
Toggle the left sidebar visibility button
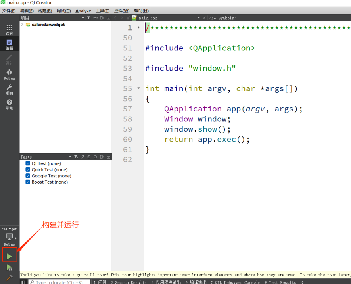[x=23, y=282]
